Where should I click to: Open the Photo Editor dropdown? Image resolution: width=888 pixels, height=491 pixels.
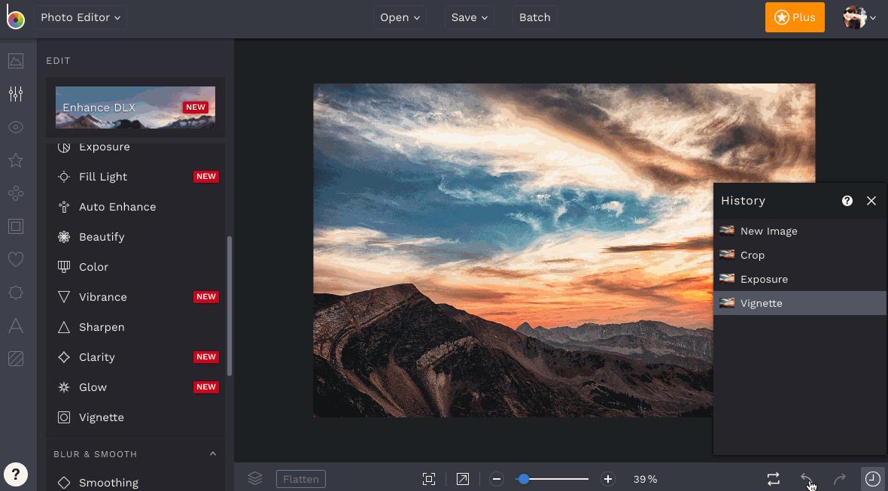click(x=81, y=17)
